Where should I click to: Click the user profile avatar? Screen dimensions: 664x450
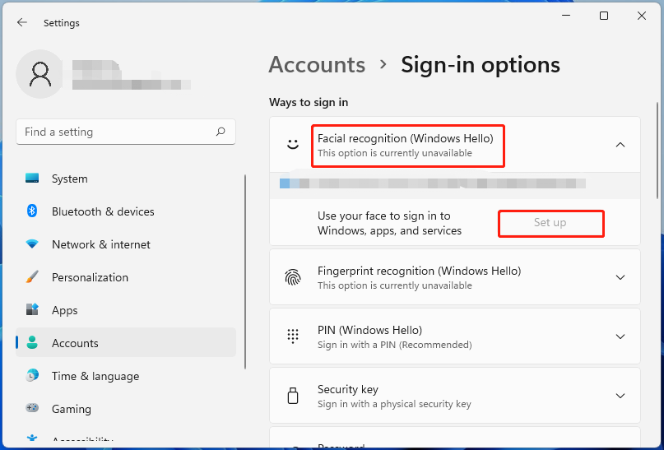tap(40, 74)
